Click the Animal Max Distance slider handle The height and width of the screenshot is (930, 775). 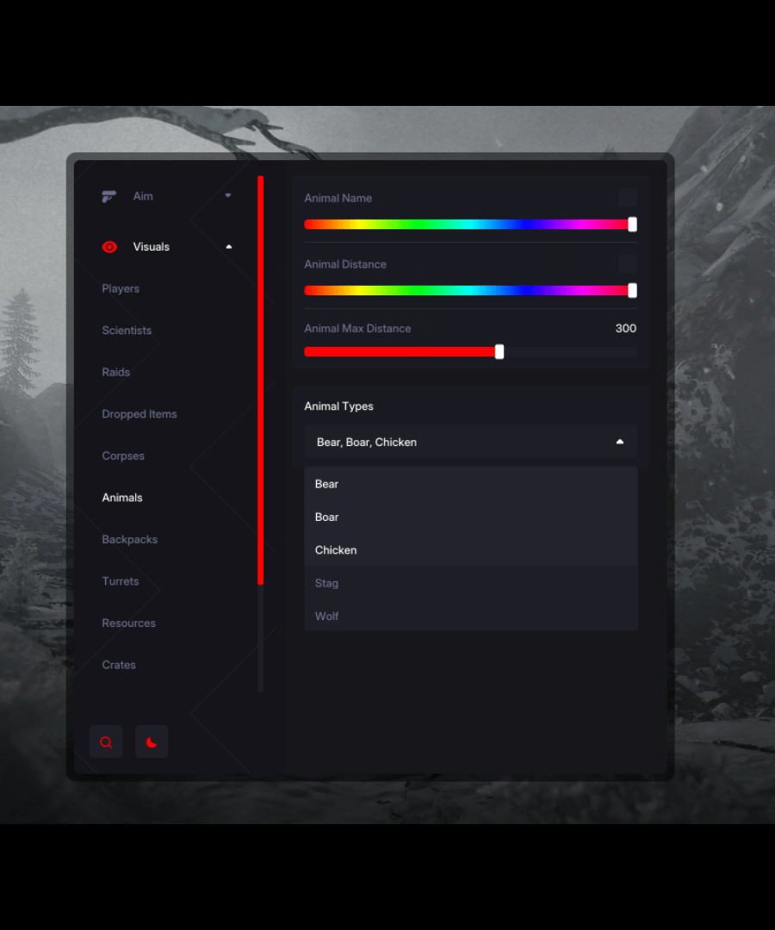(x=499, y=351)
